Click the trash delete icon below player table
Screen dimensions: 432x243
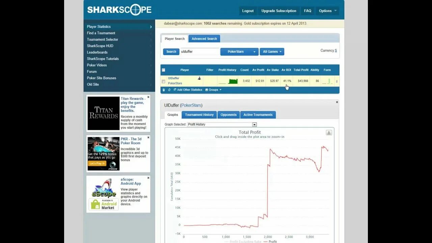tap(164, 90)
